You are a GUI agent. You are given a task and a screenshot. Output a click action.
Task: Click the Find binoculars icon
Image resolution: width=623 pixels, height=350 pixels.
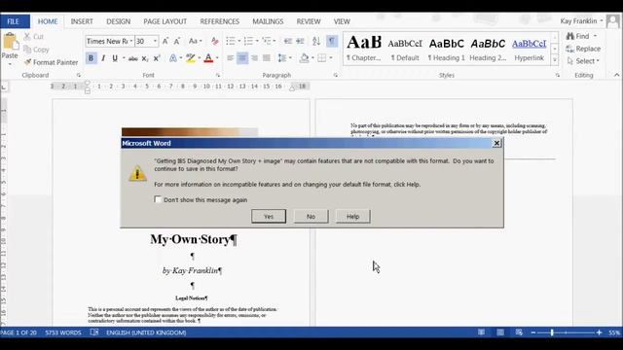point(570,36)
